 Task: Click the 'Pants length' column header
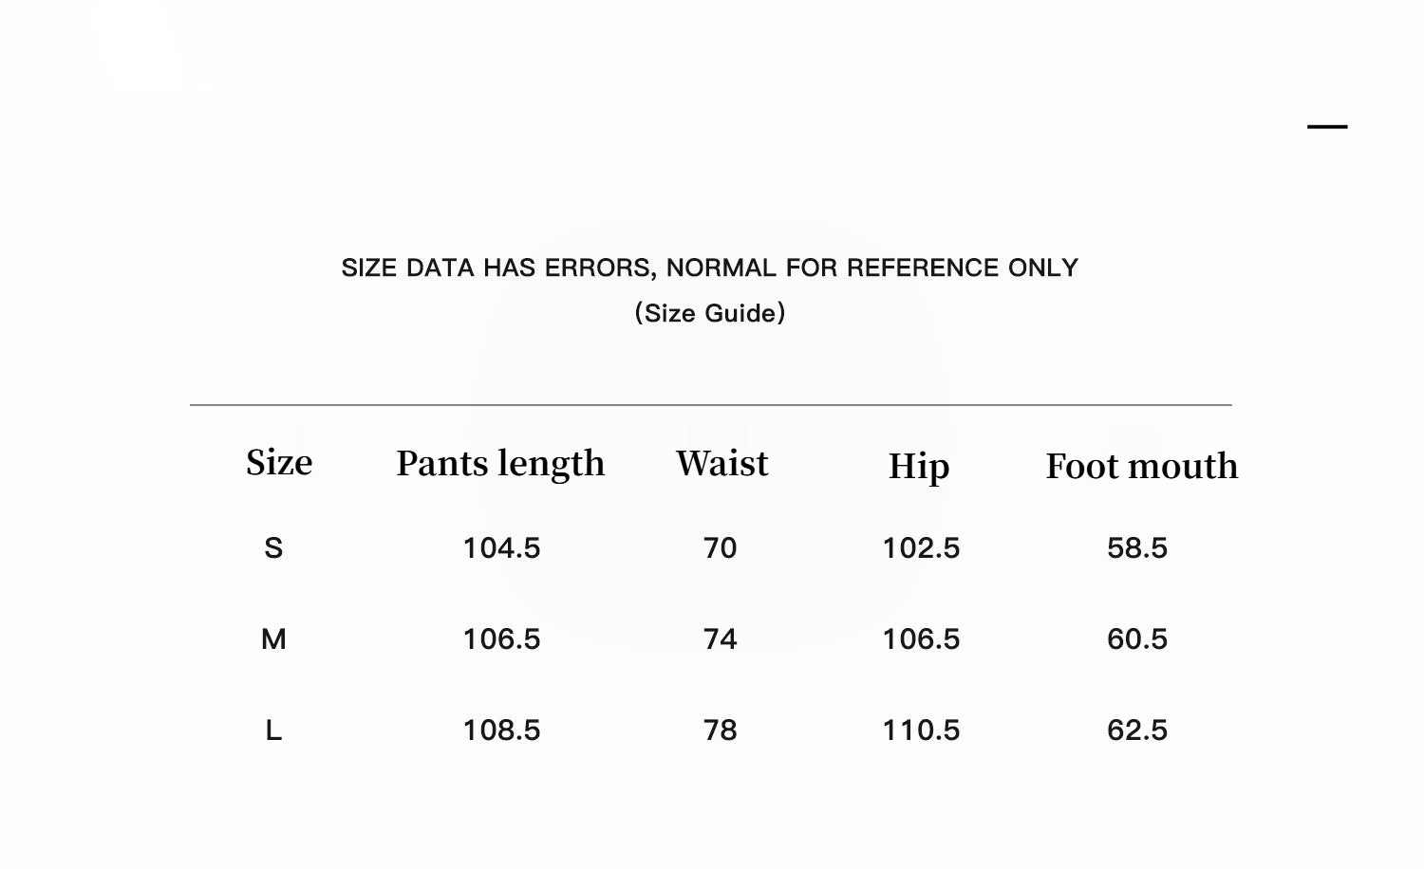(x=500, y=464)
